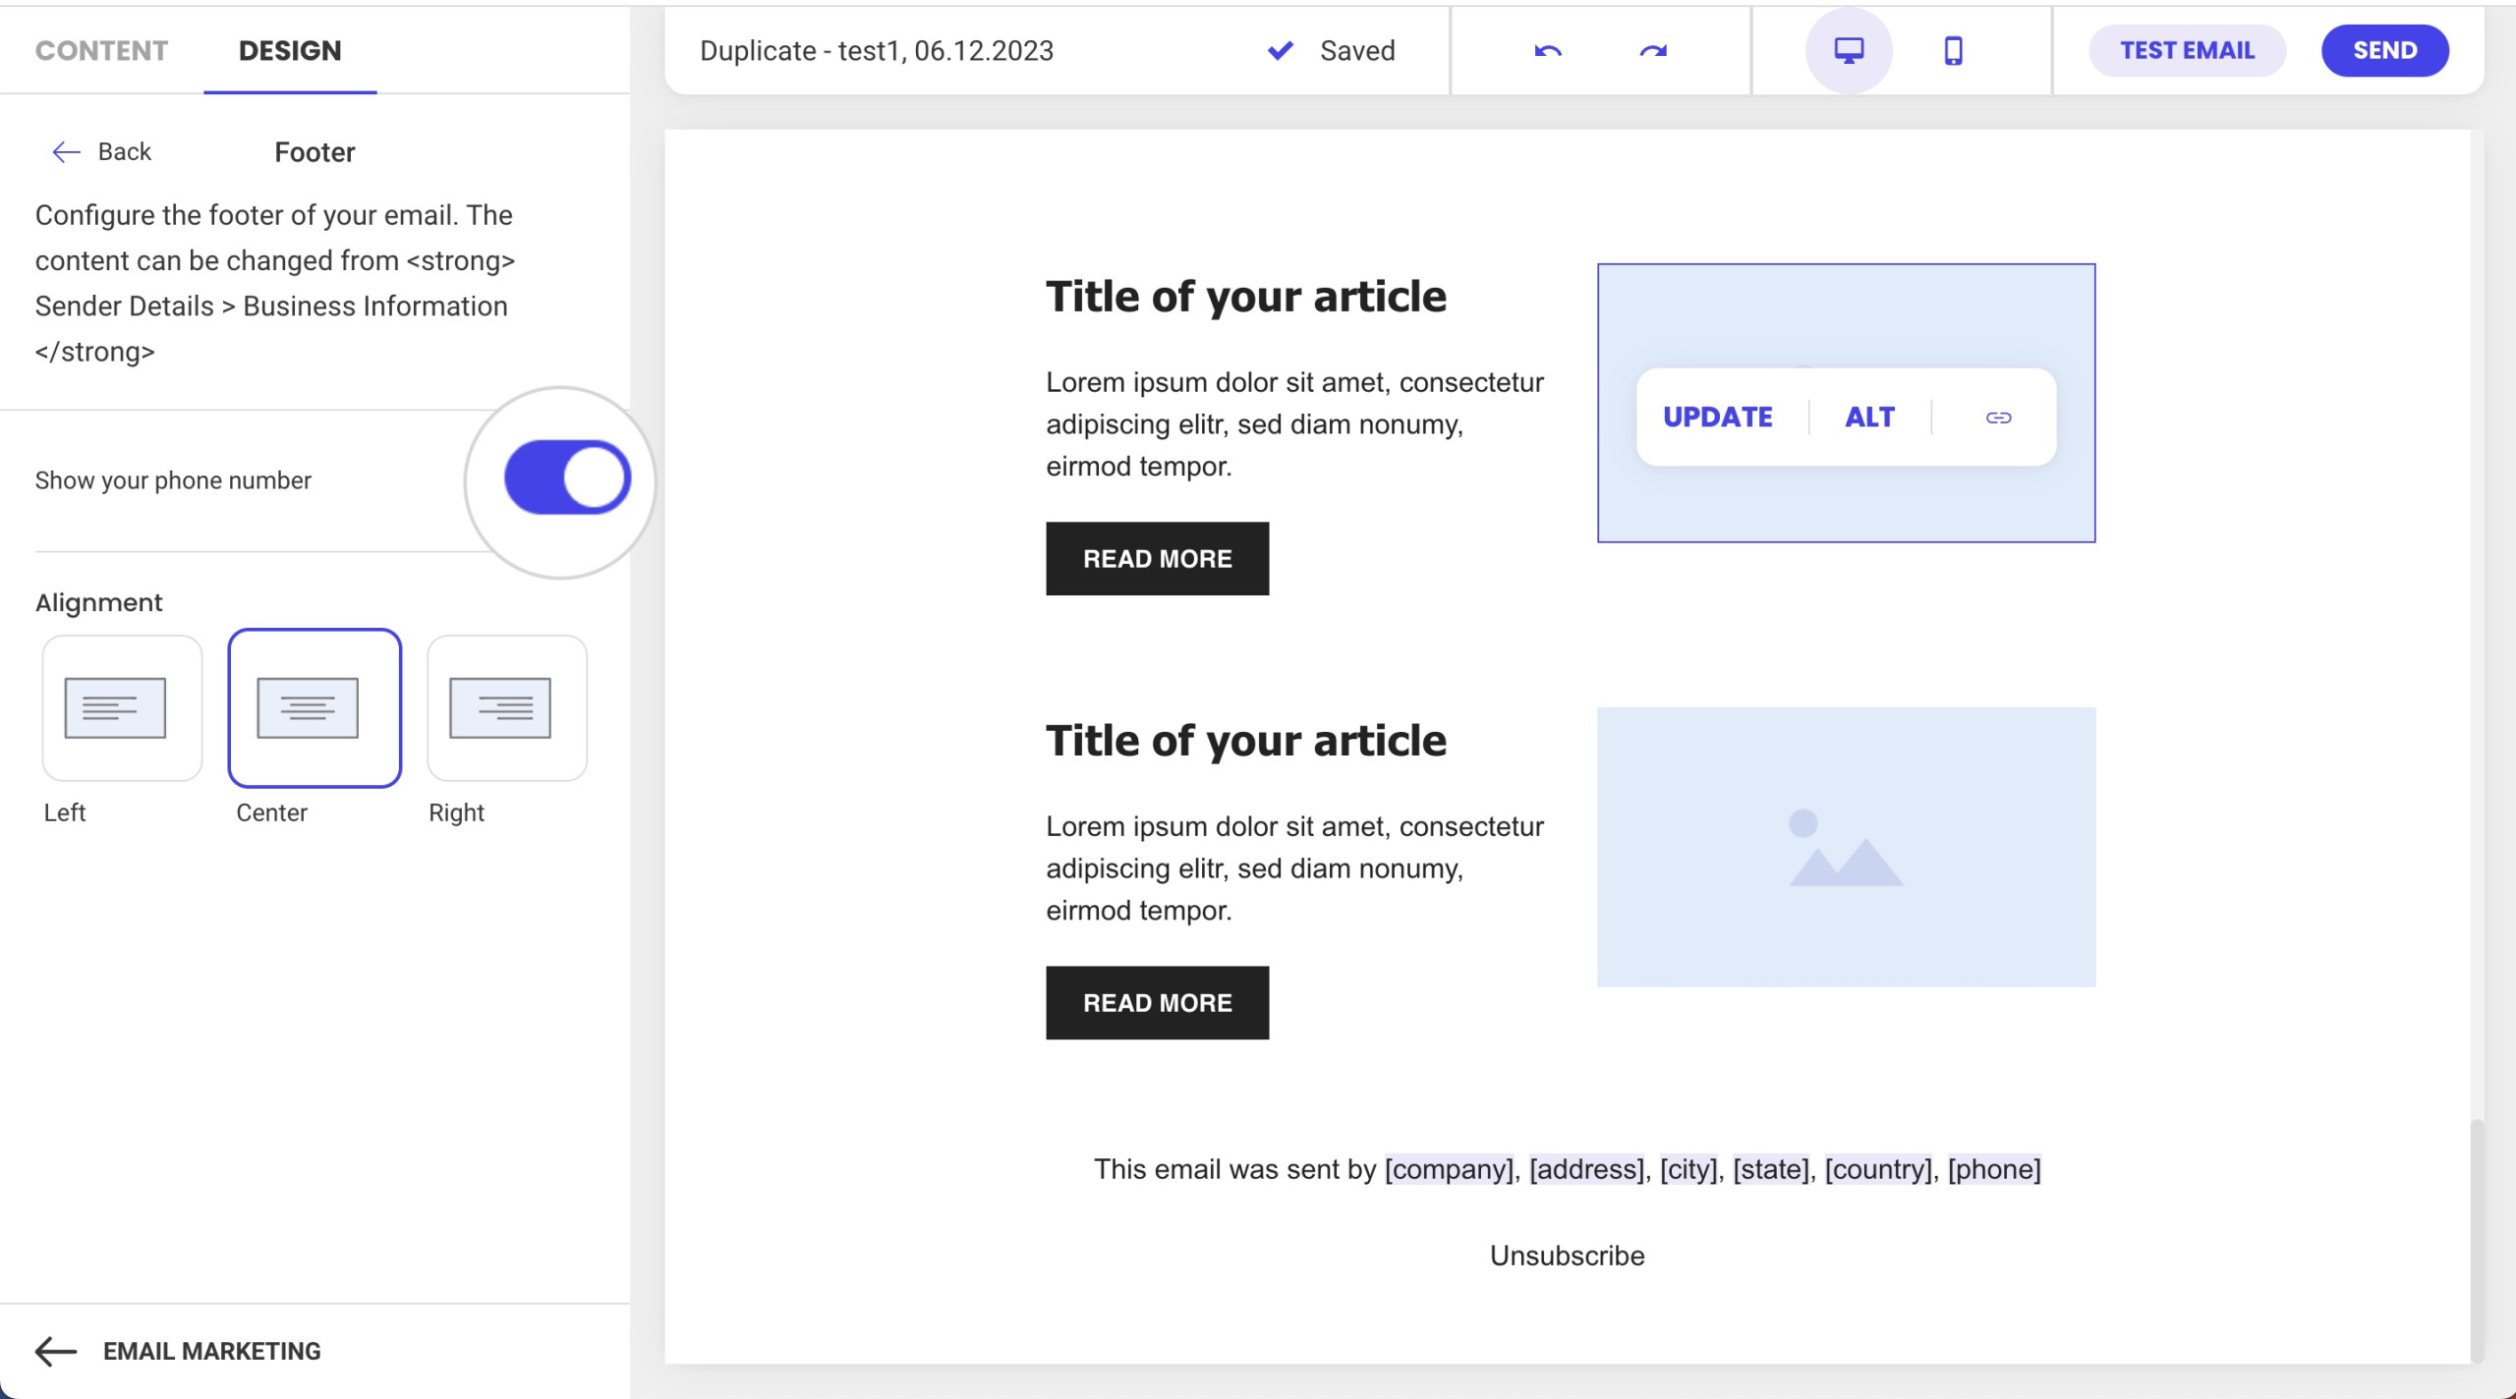Click the Unsubscribe link in footer
This screenshot has width=2516, height=1399.
[x=1567, y=1255]
